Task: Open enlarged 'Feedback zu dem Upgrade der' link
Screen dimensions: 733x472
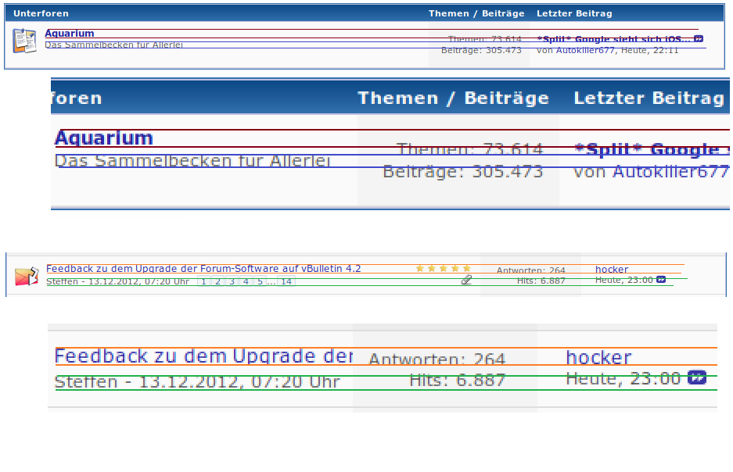Action: point(204,356)
